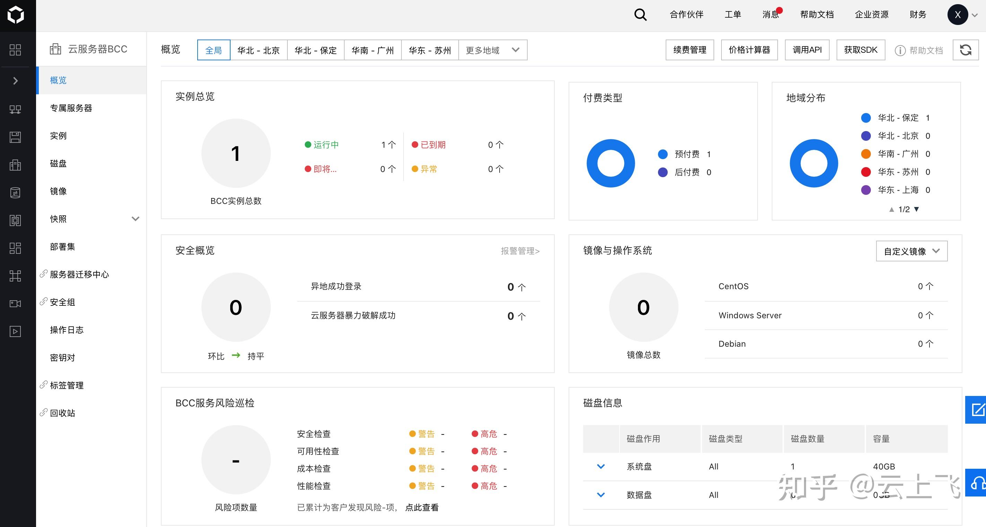The image size is (986, 527).
Task: Click the floppy disk sidebar icon
Action: point(15,137)
